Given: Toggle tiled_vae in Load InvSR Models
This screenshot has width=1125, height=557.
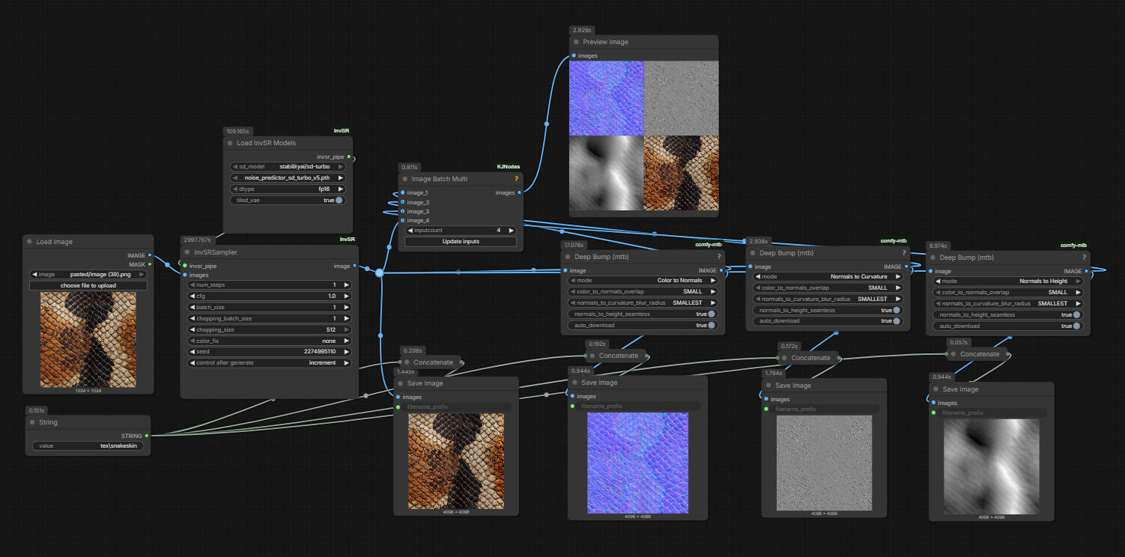Looking at the screenshot, I should pyautogui.click(x=339, y=201).
